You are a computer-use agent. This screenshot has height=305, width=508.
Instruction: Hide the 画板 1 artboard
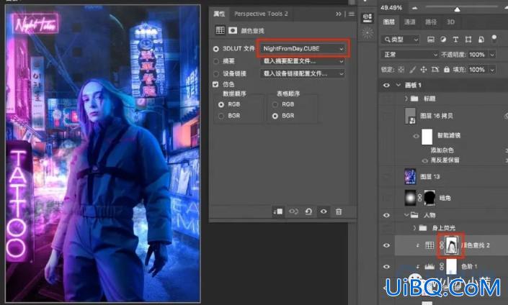point(386,86)
